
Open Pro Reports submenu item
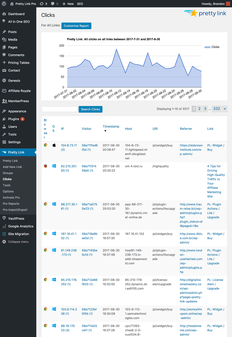coord(11,204)
